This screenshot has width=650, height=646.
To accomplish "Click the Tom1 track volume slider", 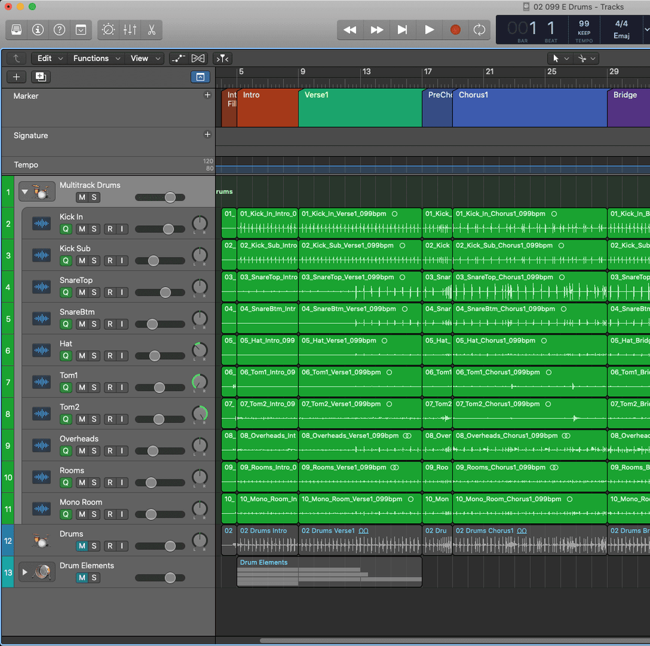I will (159, 388).
